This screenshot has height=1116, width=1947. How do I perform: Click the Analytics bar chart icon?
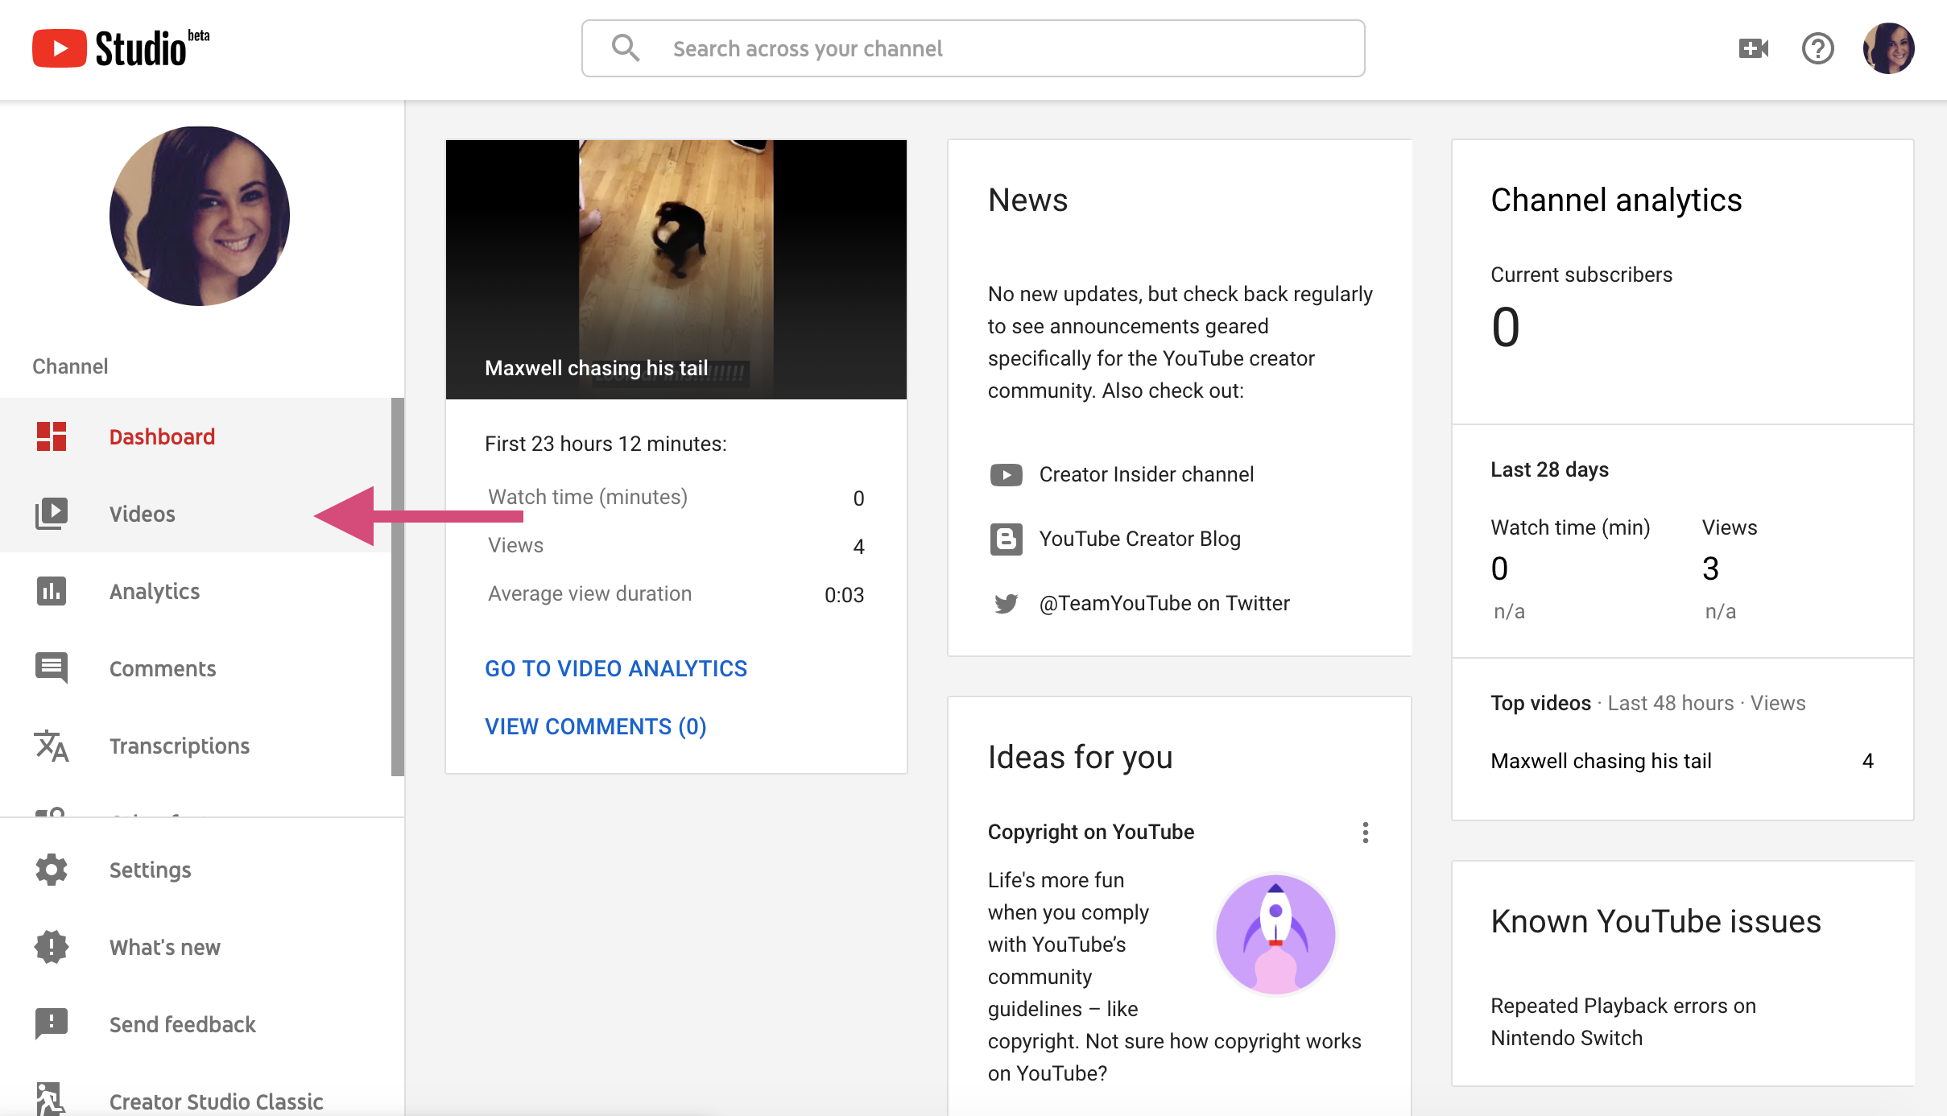point(52,591)
